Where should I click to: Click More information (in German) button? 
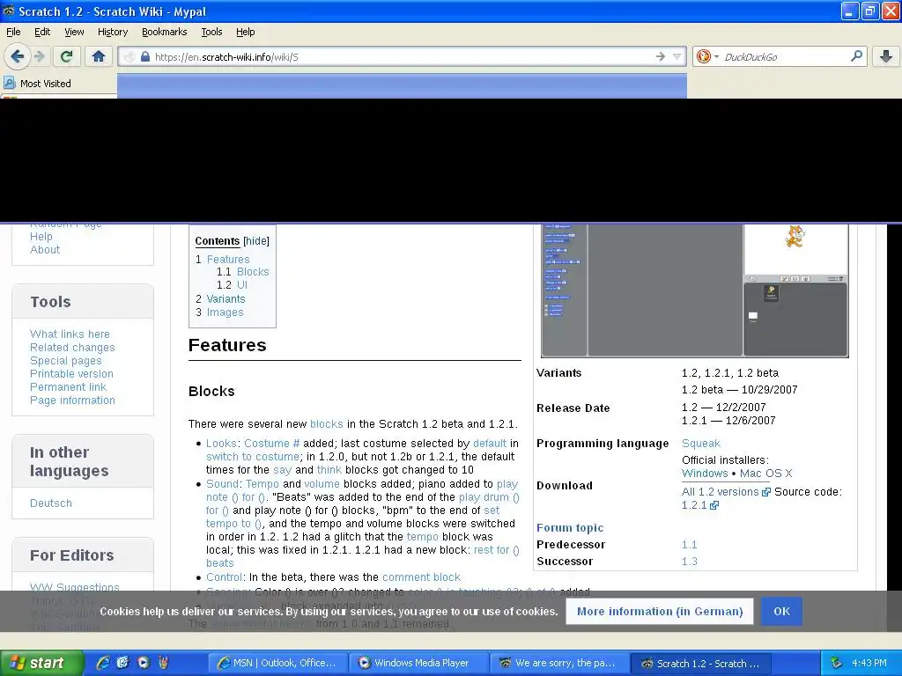tap(660, 611)
